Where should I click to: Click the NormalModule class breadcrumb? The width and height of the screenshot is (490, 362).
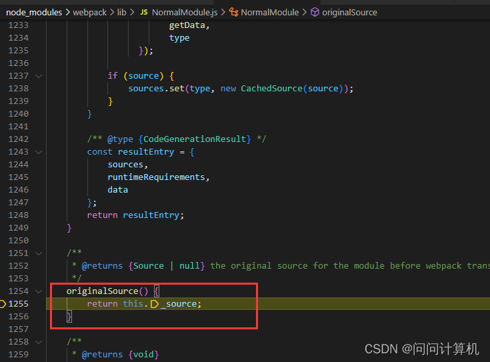270,13
